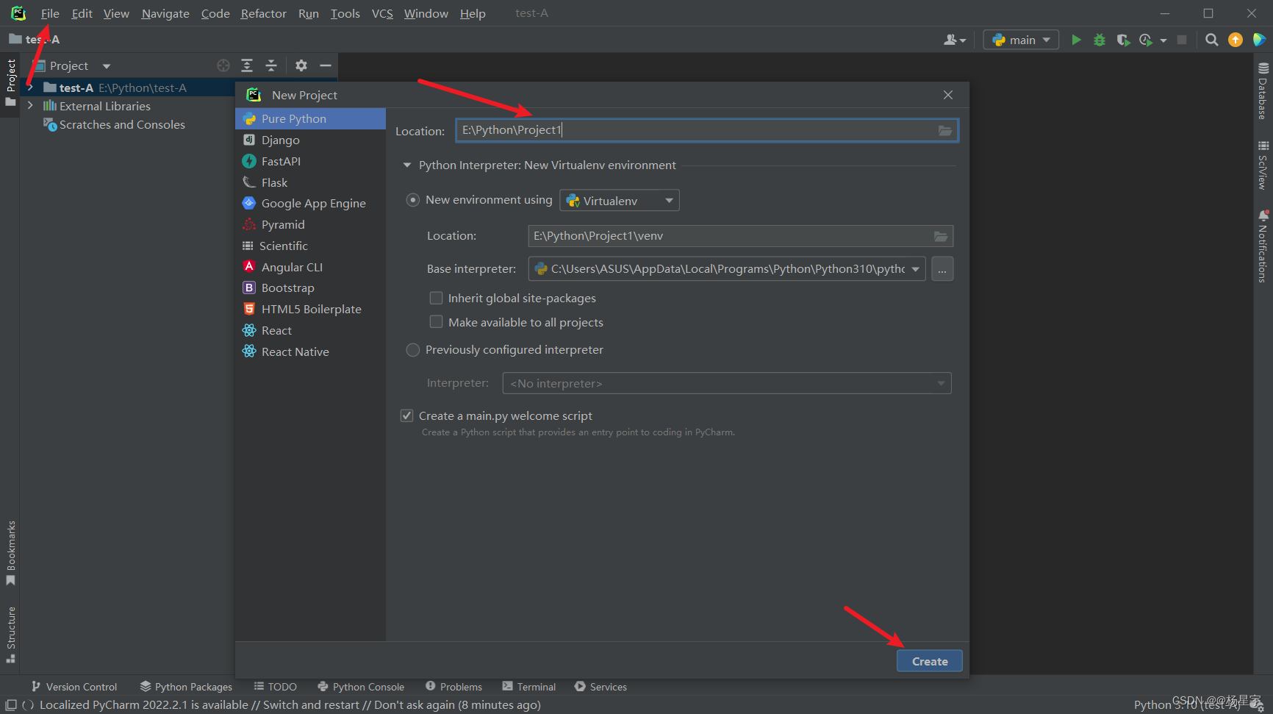Click the Profile run icon
This screenshot has width=1273, height=714.
pos(1146,40)
